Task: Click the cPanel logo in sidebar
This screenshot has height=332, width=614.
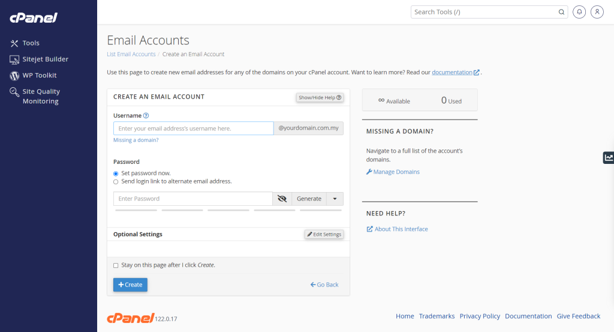Action: 34,17
